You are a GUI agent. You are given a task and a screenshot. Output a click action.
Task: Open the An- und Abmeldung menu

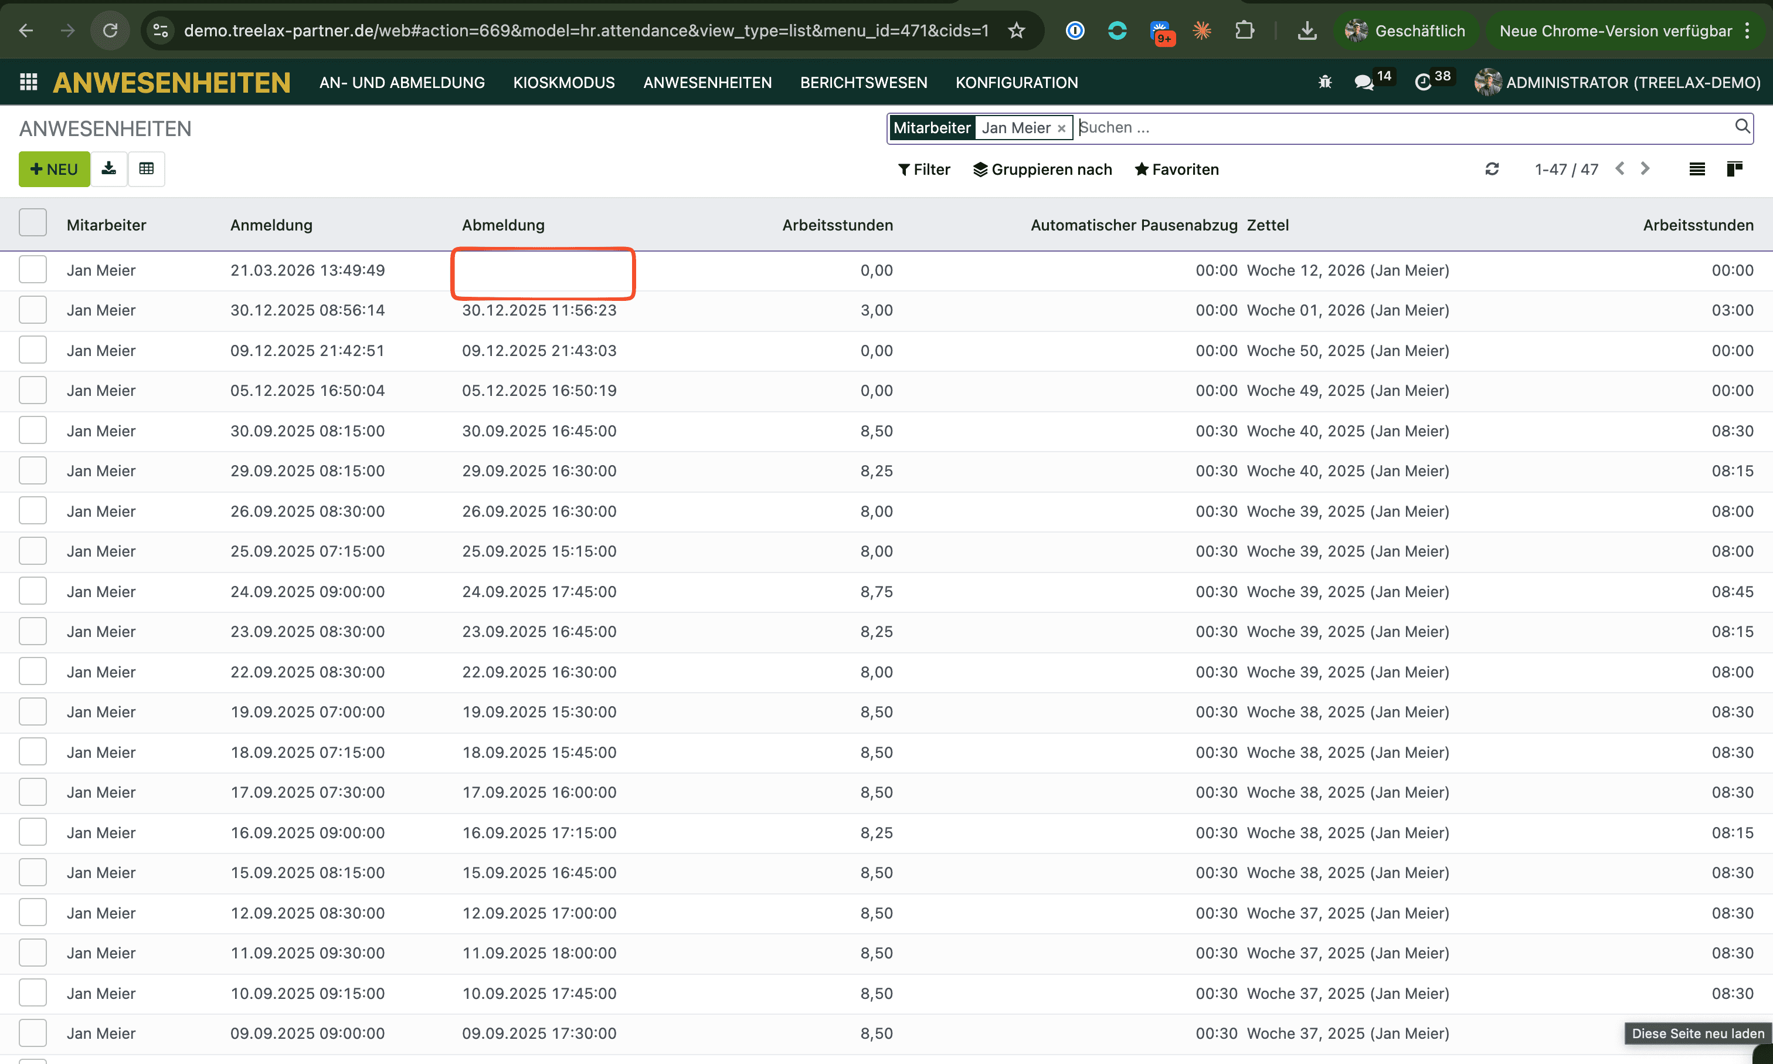pos(402,83)
